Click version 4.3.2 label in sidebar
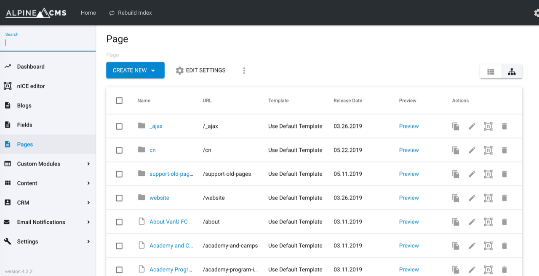539x276 pixels. pos(19,271)
